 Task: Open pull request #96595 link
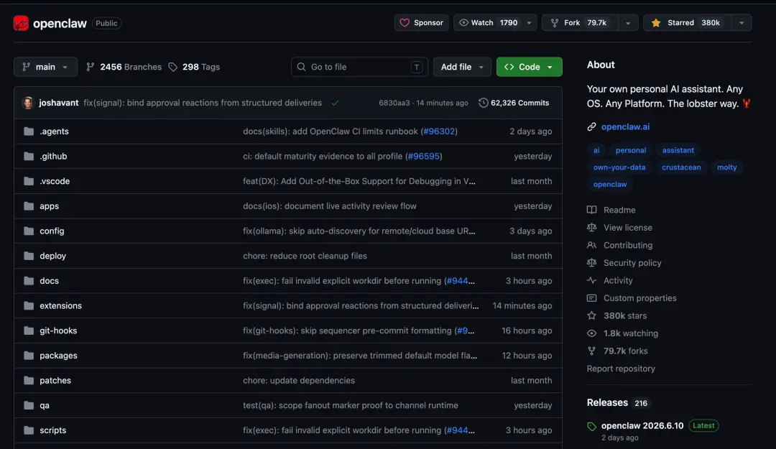[x=424, y=156]
